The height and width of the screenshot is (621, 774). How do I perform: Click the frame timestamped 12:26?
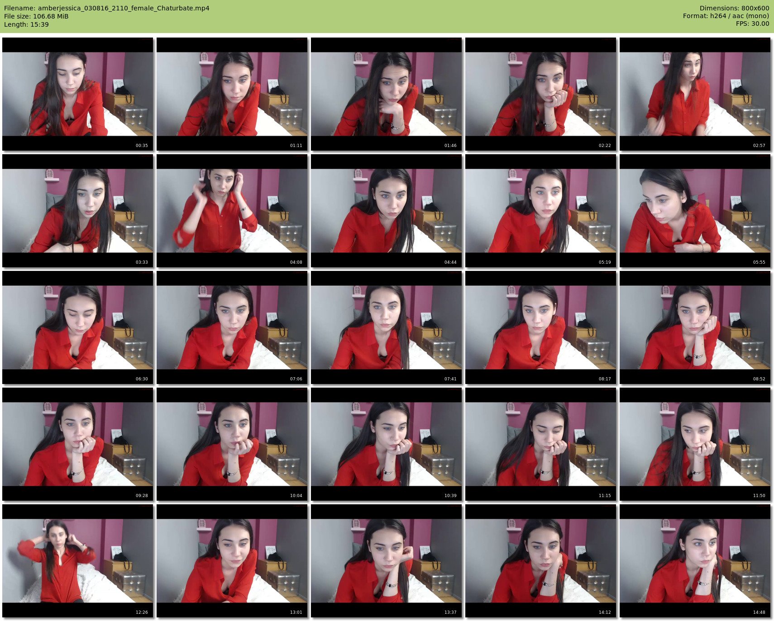point(78,561)
